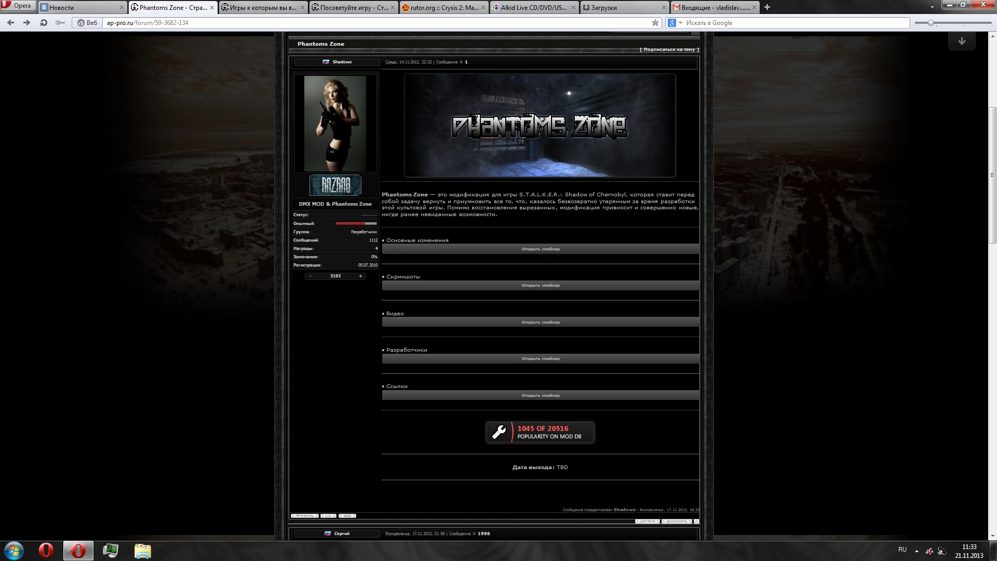Click the address bar with ap-pro.ru URL

(x=376, y=23)
